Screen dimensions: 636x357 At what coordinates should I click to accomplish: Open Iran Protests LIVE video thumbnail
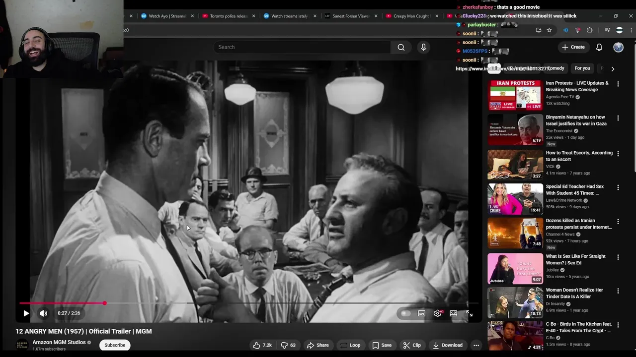coord(515,96)
